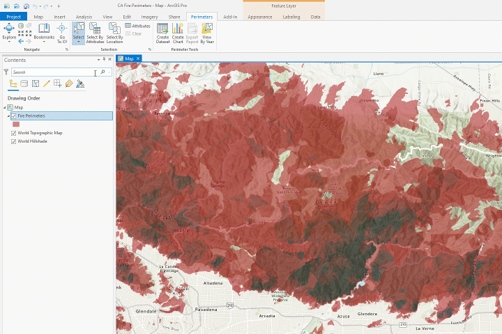The width and height of the screenshot is (502, 334).
Task: Open the Labeling feature layer tab
Action: click(291, 17)
